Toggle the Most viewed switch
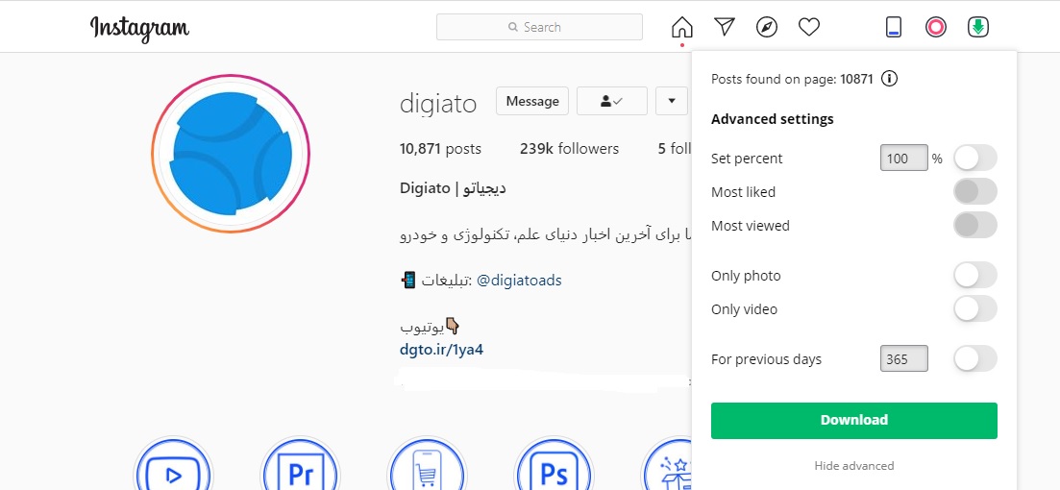 (975, 225)
